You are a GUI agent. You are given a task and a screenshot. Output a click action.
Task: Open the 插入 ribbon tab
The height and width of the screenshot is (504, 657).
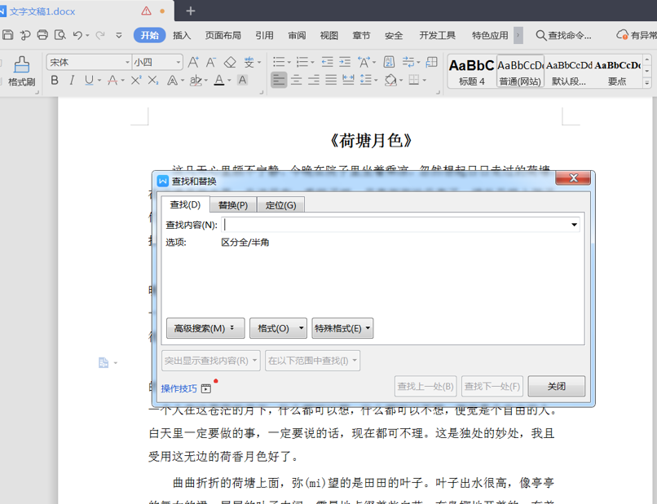182,35
